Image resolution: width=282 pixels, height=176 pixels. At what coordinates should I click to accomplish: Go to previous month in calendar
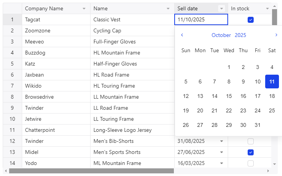click(x=182, y=35)
